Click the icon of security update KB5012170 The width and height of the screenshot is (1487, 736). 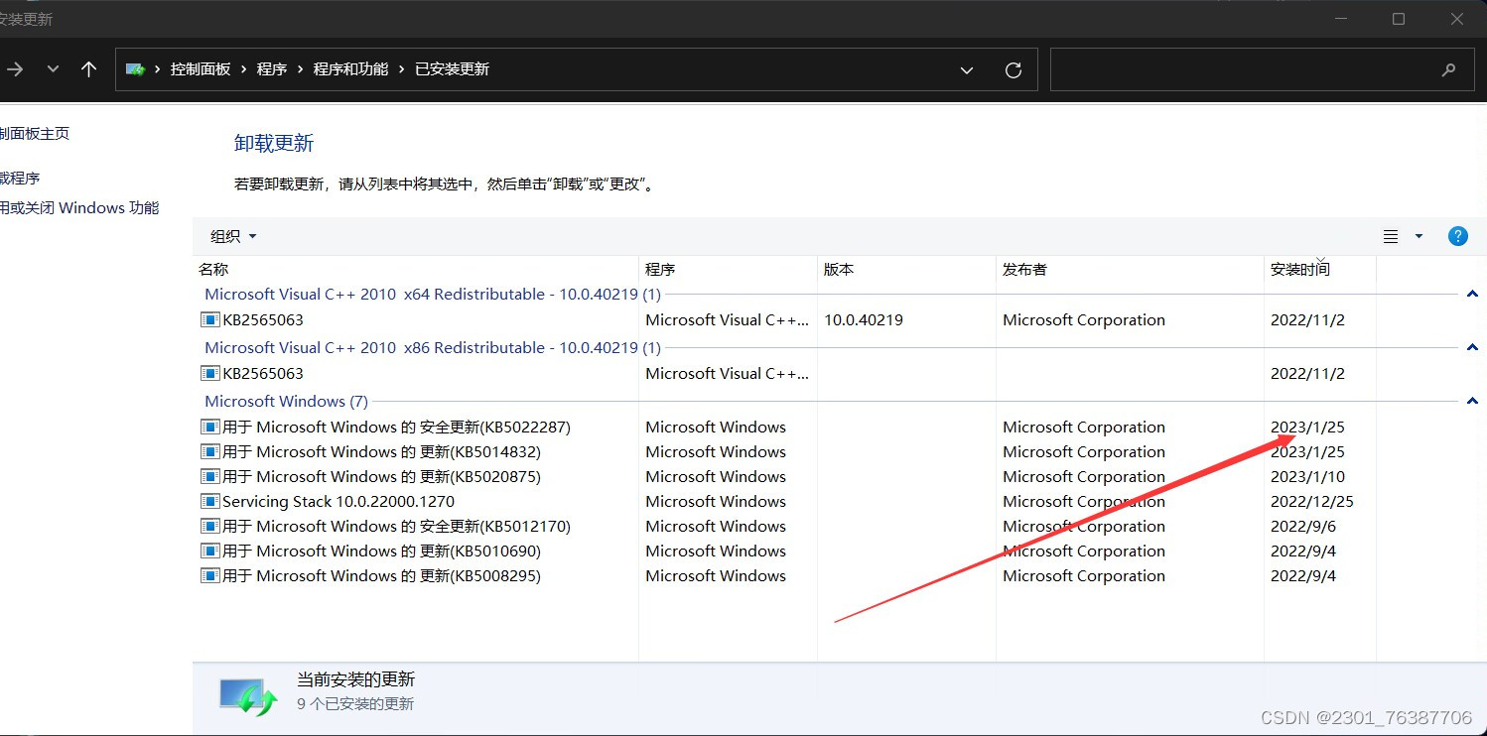[x=209, y=527]
